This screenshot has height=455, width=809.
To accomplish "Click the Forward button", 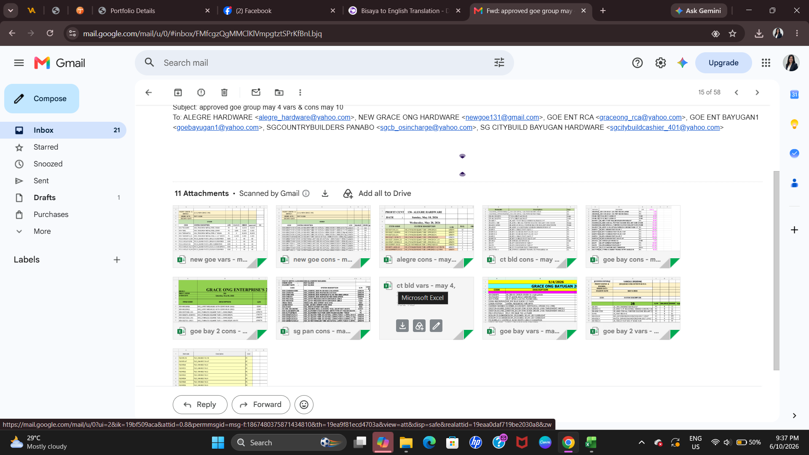I will point(261,404).
